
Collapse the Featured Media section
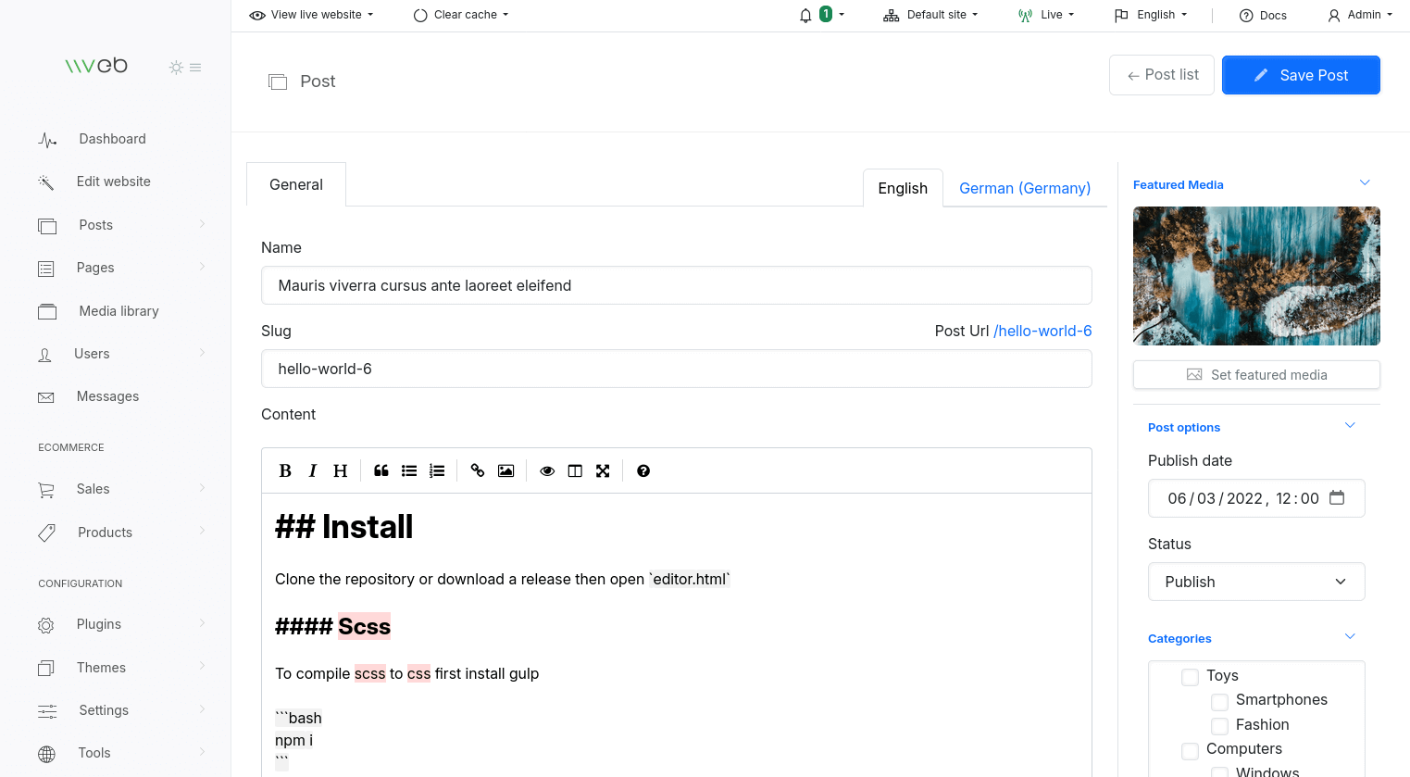(1365, 182)
